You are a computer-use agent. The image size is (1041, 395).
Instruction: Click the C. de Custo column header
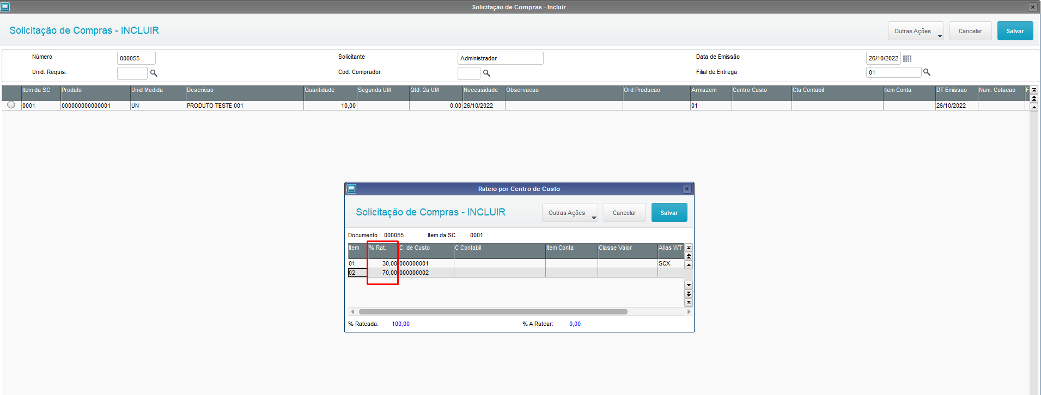click(x=426, y=251)
